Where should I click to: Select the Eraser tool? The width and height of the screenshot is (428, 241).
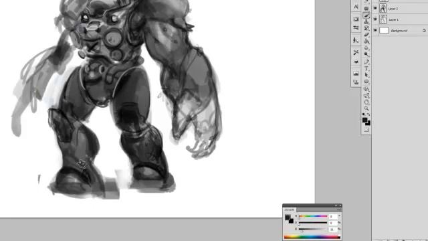(366, 35)
